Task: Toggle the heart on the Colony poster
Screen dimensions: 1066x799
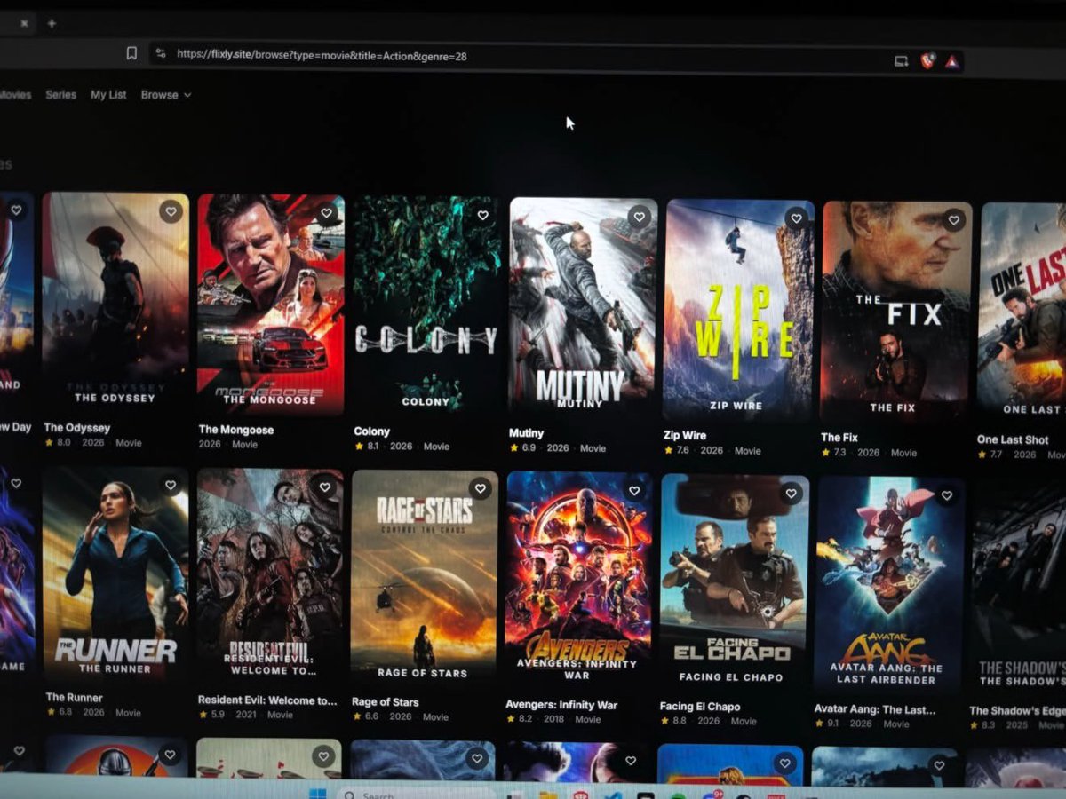Action: 482,215
